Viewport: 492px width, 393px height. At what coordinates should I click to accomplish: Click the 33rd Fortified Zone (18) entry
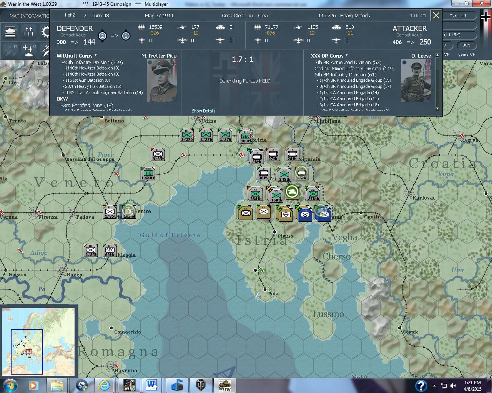pyautogui.click(x=86, y=105)
